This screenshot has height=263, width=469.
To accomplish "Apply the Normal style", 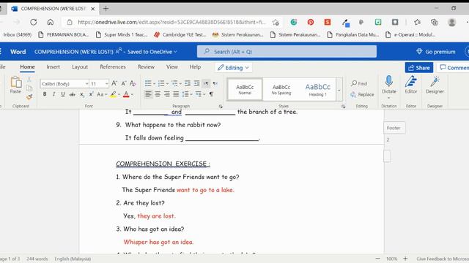I will pos(245,89).
